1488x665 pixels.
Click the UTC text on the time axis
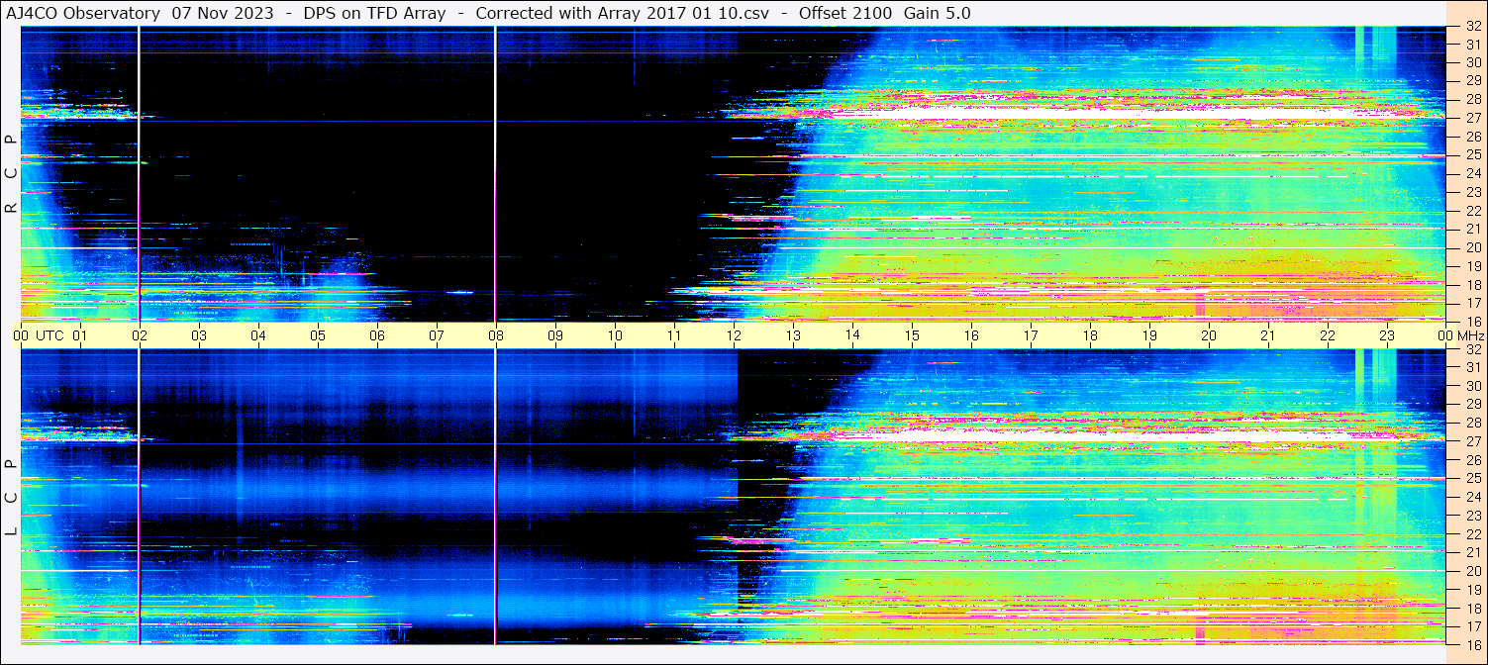pyautogui.click(x=50, y=335)
